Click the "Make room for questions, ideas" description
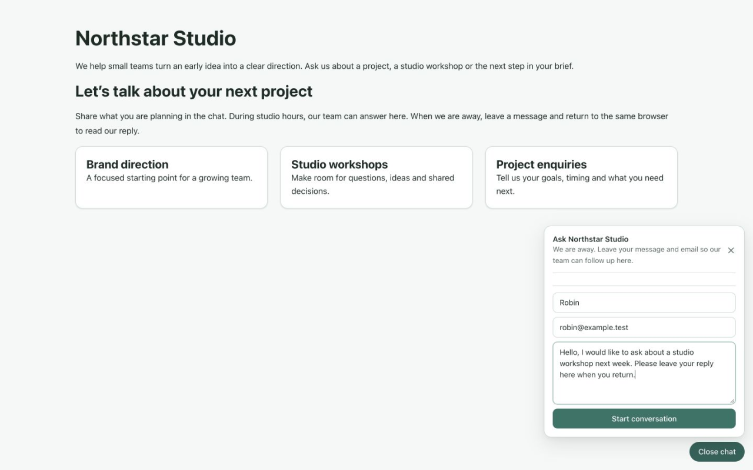 click(x=373, y=184)
